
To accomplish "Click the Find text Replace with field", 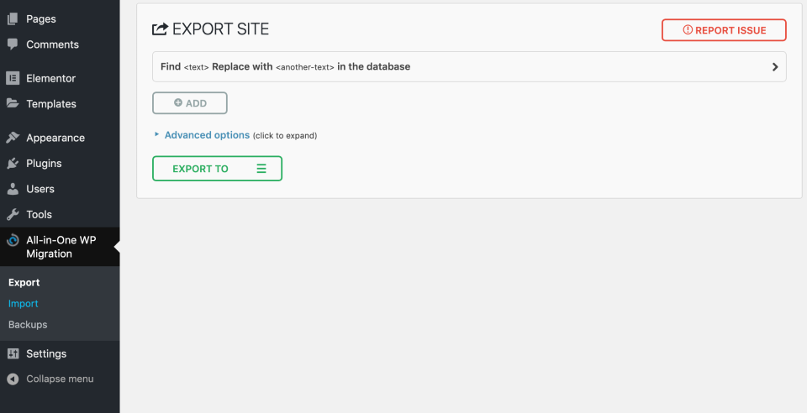I will tap(469, 67).
